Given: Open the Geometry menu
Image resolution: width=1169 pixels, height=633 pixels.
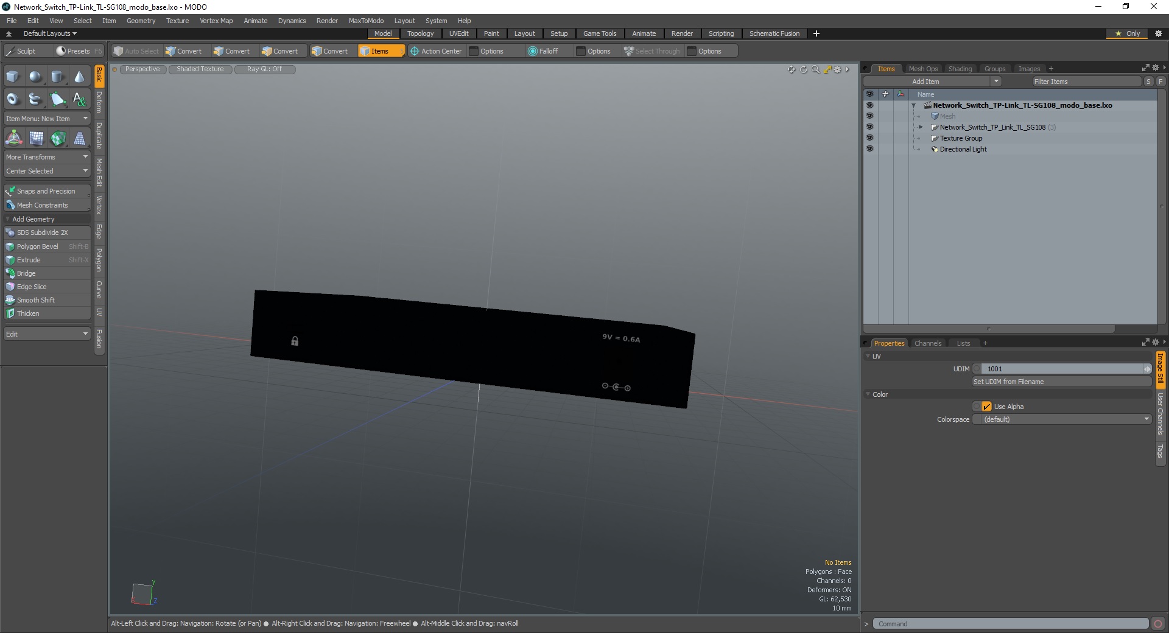Looking at the screenshot, I should [x=141, y=21].
